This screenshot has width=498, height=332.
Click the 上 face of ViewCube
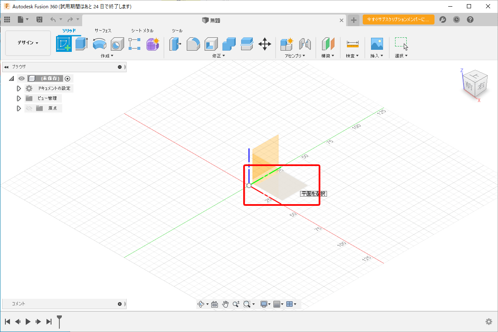(475, 76)
